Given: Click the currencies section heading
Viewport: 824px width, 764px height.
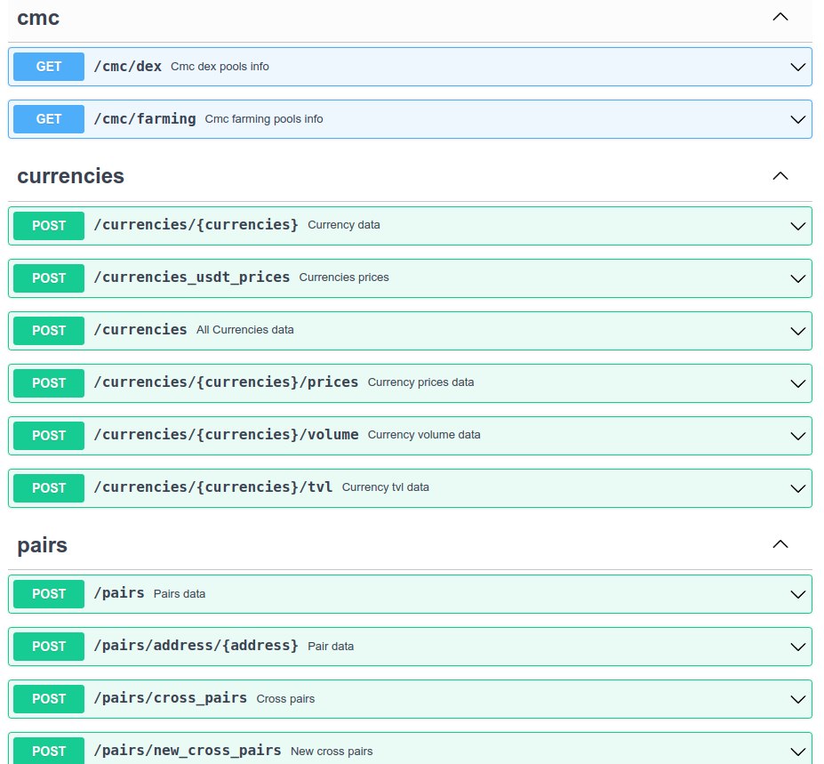Looking at the screenshot, I should click(71, 176).
